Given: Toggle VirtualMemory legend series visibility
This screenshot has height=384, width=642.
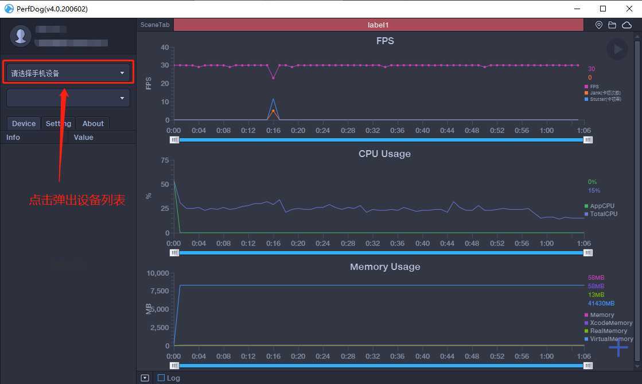Looking at the screenshot, I should tap(609, 339).
